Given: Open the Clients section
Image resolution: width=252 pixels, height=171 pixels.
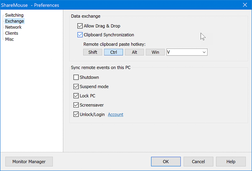Looking at the screenshot, I should coord(11,33).
